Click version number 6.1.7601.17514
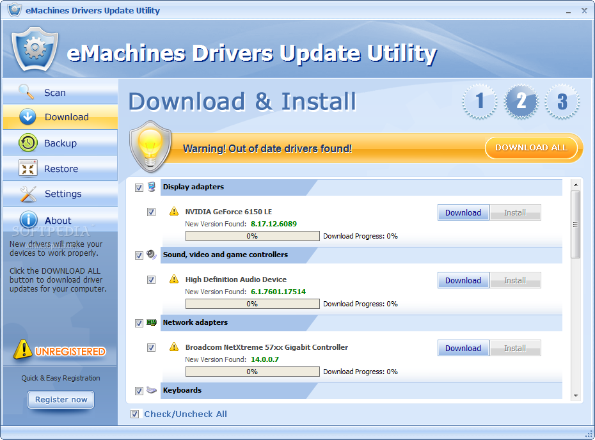 278,292
